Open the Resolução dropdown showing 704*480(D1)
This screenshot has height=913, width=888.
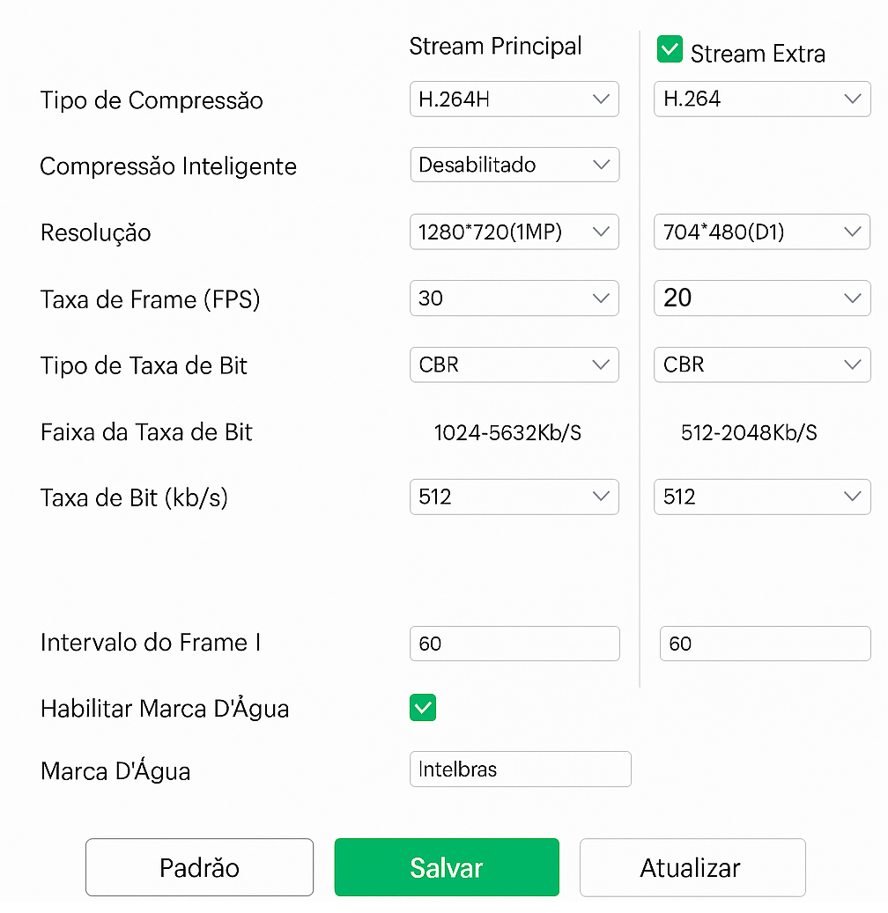point(761,232)
